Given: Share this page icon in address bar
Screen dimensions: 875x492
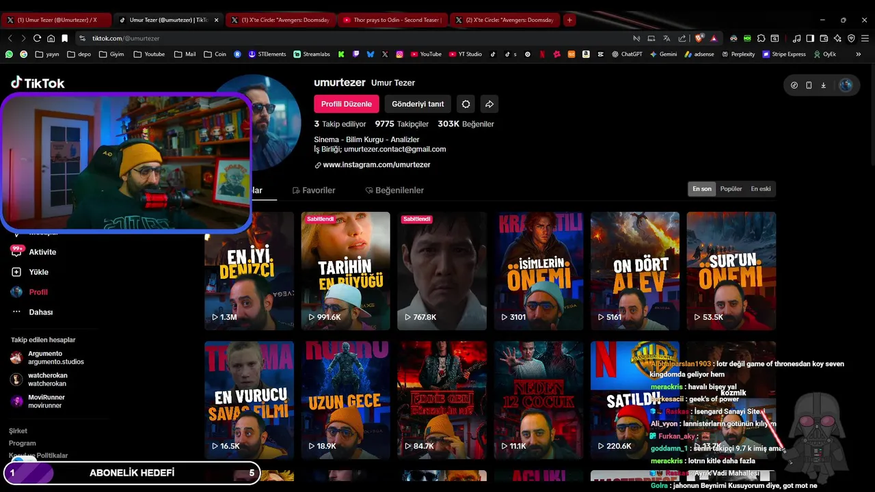Looking at the screenshot, I should (x=681, y=38).
